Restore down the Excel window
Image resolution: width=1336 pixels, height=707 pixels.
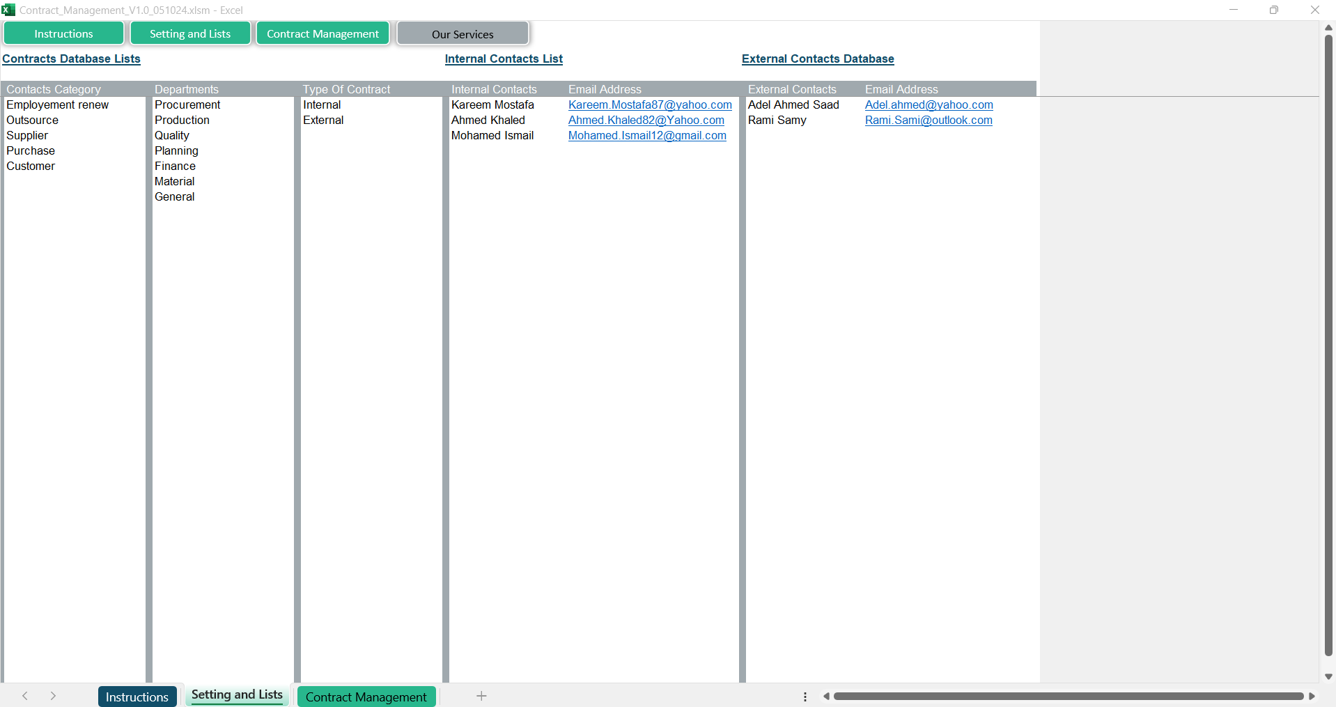point(1273,10)
